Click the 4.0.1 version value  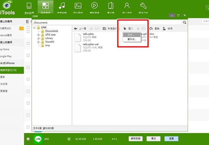[x=114, y=139]
